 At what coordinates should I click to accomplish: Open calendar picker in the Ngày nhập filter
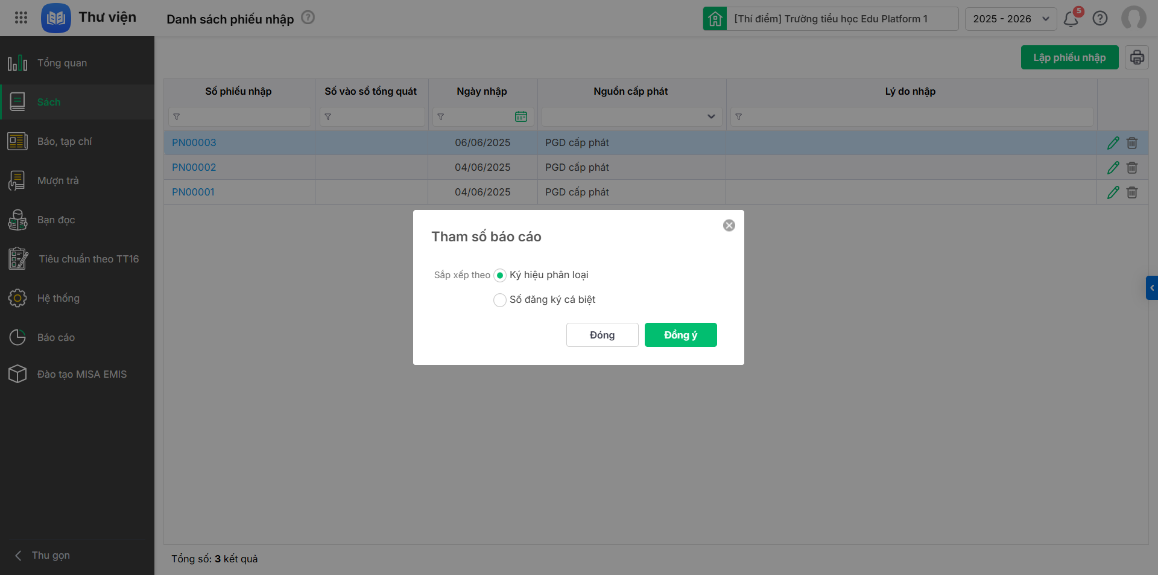(x=521, y=117)
